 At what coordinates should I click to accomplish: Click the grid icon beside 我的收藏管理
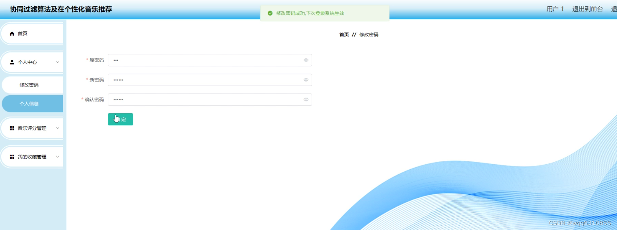tap(12, 157)
